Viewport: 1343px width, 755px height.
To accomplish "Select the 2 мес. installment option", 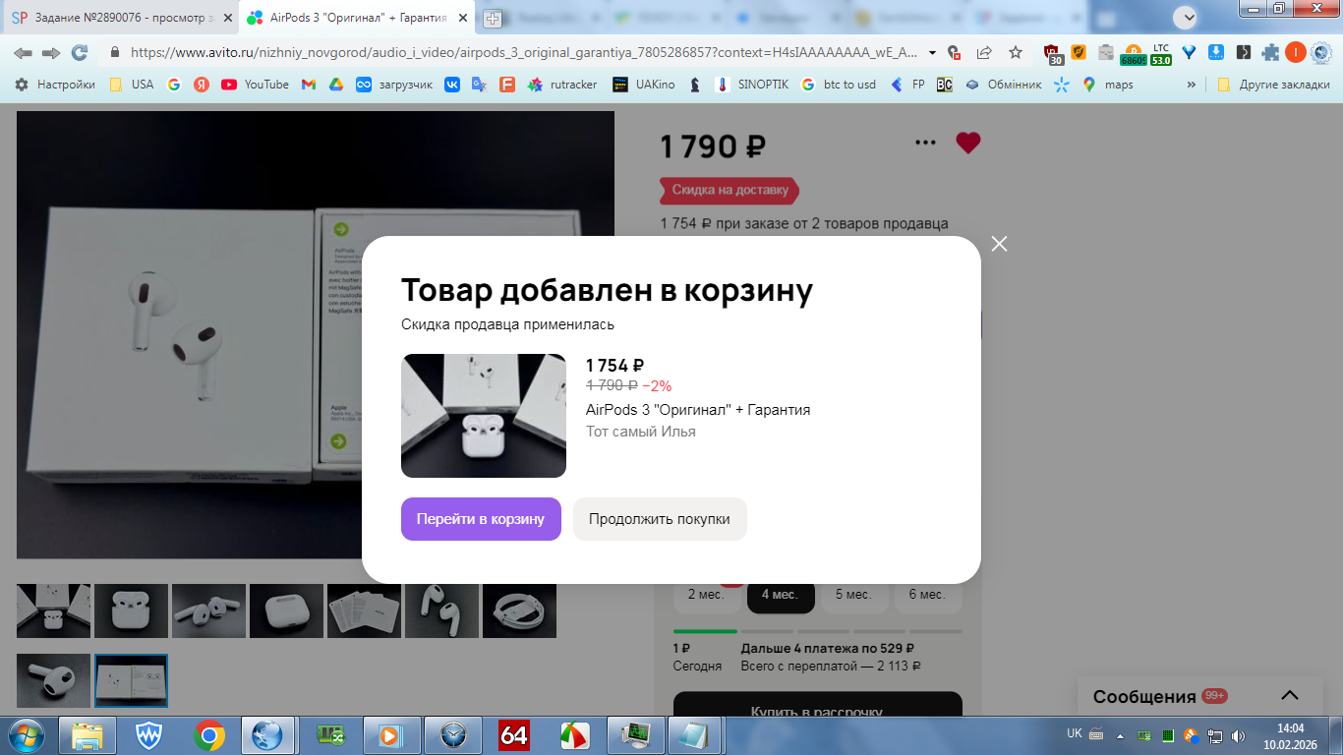I will point(706,595).
